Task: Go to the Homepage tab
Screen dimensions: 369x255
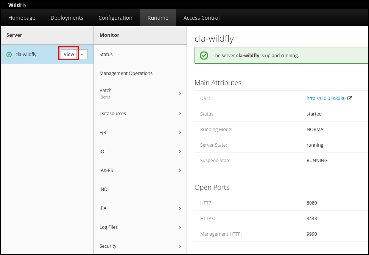Action: tap(22, 18)
